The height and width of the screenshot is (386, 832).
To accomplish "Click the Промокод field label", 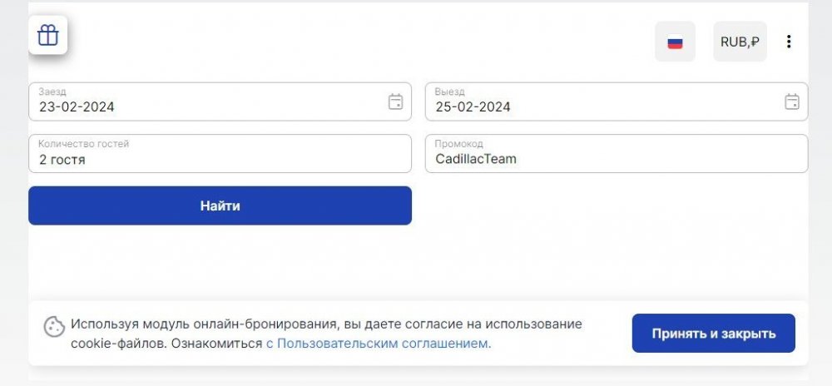I will click(458, 144).
